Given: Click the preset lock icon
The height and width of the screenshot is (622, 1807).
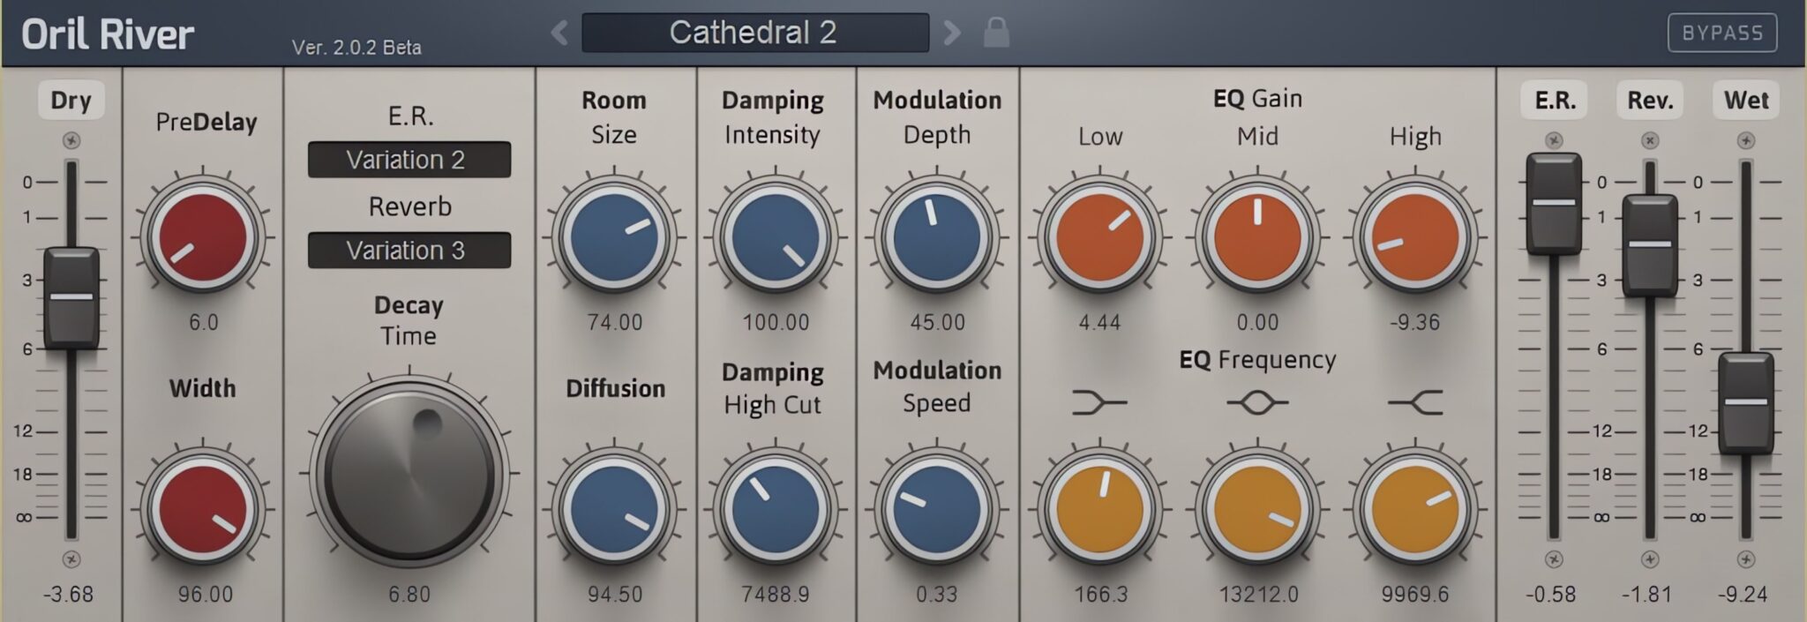Looking at the screenshot, I should click(x=996, y=34).
